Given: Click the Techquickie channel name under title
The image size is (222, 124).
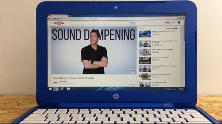Looking at the screenshot, I should 63,81.
